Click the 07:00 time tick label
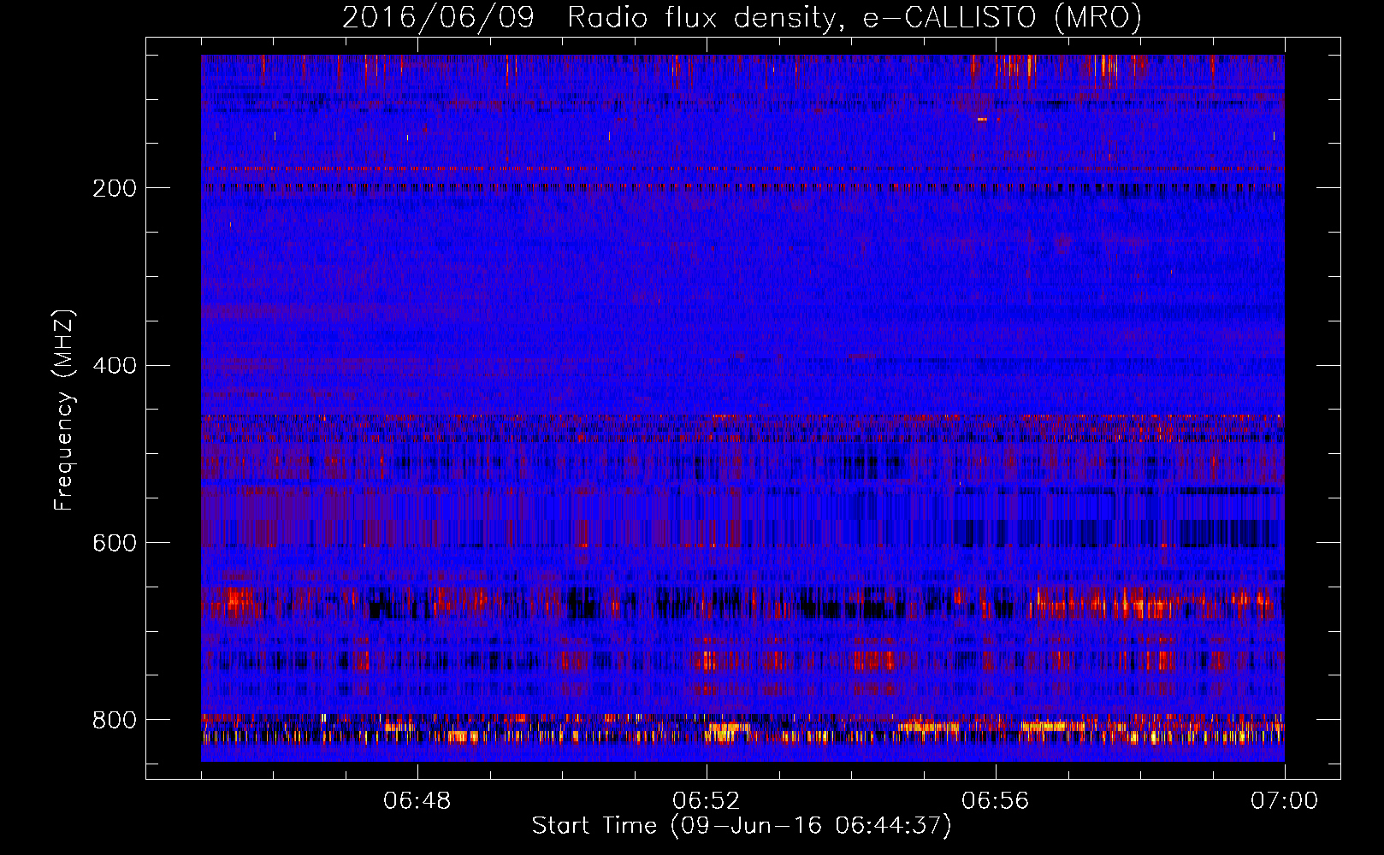 click(x=1284, y=801)
